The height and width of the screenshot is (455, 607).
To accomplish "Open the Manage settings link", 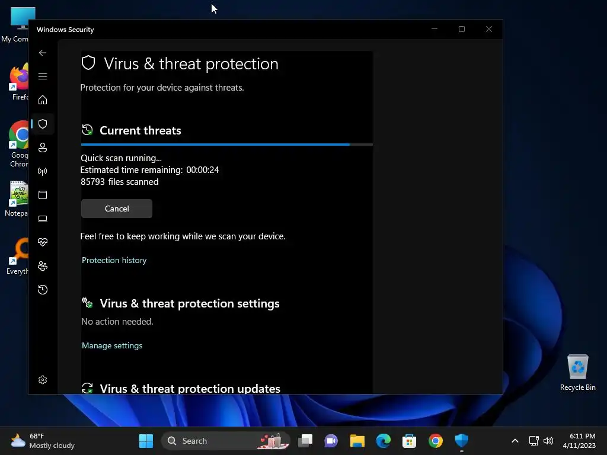I will coord(112,345).
